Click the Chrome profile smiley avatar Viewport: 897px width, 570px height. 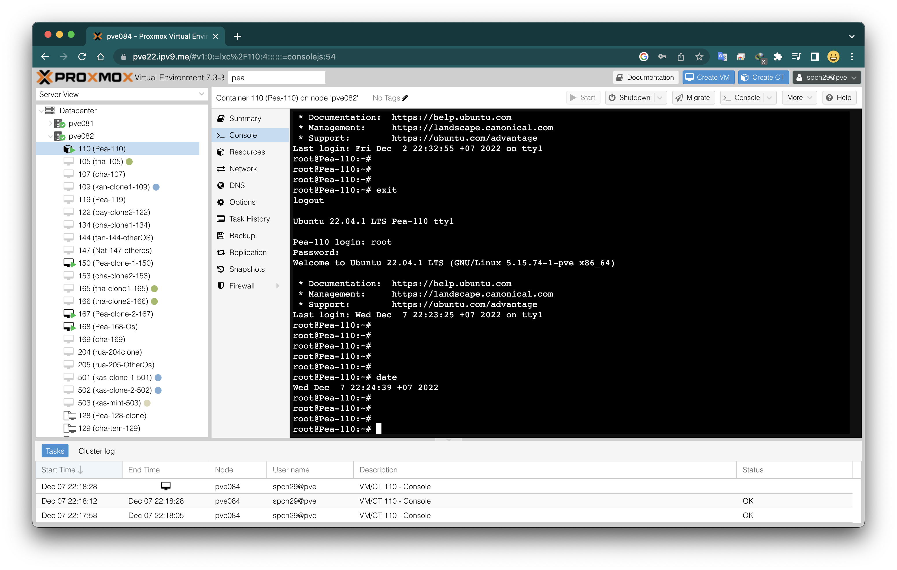(x=833, y=57)
